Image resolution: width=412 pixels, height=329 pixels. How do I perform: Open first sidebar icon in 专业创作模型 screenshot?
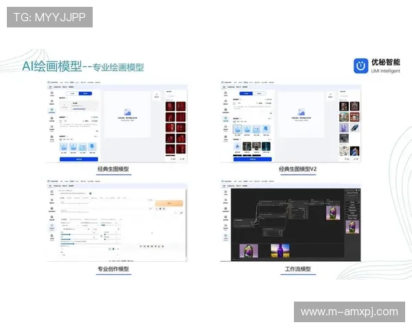pyautogui.click(x=51, y=193)
